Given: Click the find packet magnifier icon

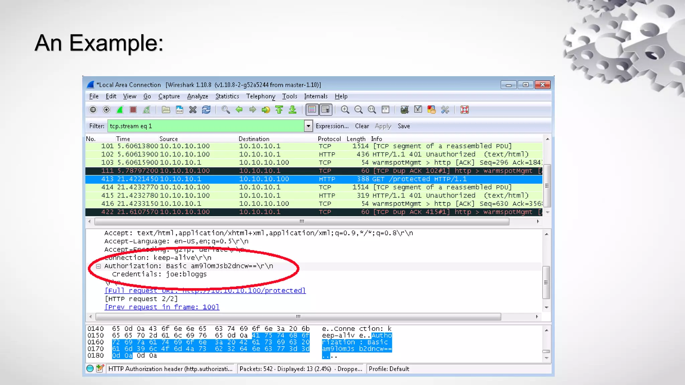Looking at the screenshot, I should coord(226,110).
